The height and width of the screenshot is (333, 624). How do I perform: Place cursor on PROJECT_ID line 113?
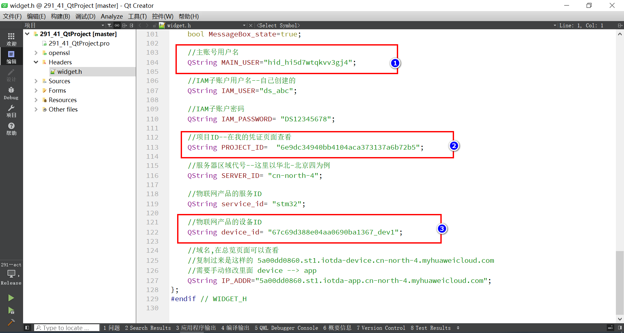click(x=305, y=147)
